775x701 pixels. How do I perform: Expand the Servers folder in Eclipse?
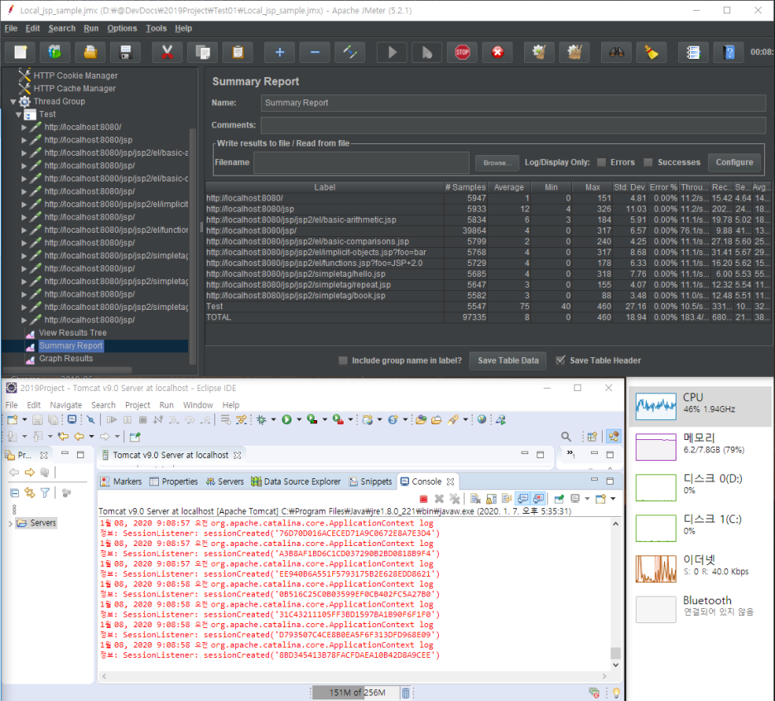[x=11, y=523]
